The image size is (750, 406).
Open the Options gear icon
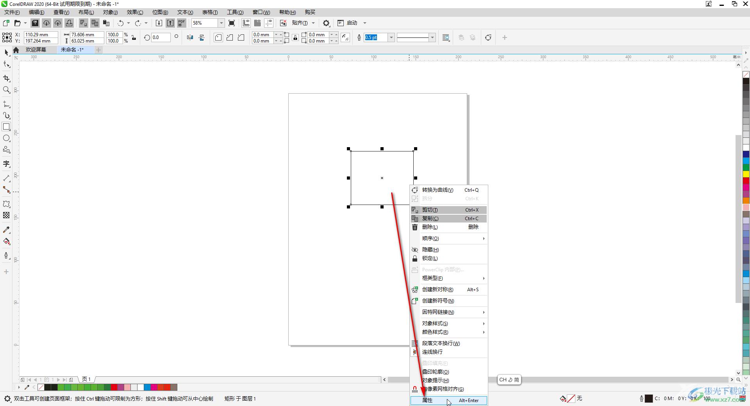tap(327, 23)
